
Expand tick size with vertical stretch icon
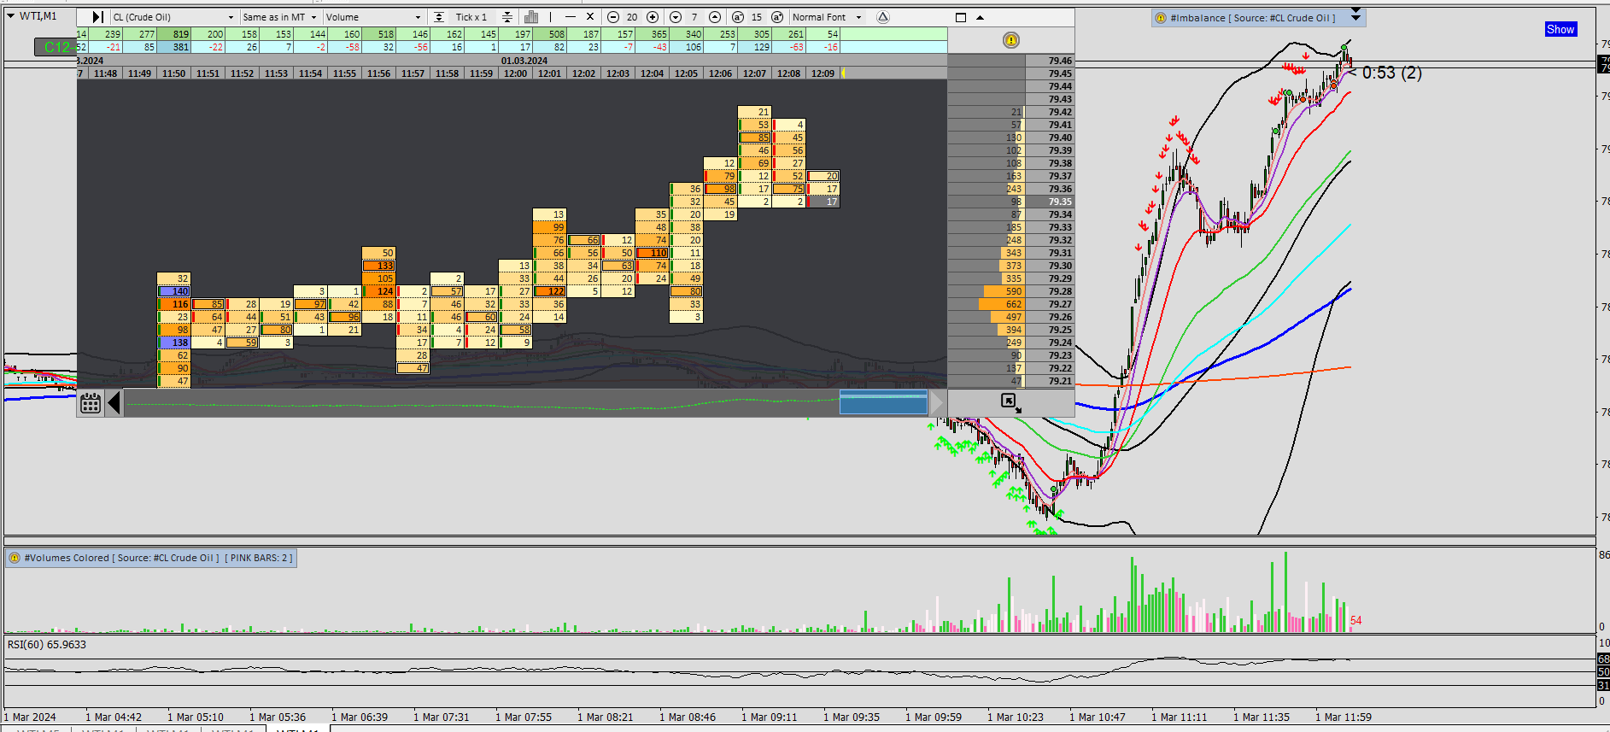(439, 17)
